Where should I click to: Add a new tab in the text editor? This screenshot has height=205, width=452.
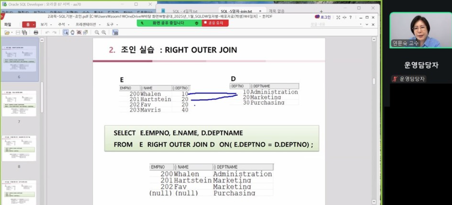[321, 11]
